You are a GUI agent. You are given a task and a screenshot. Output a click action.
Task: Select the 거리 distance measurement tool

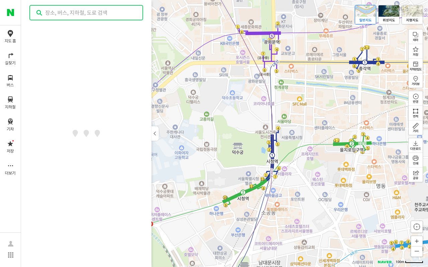[415, 128]
